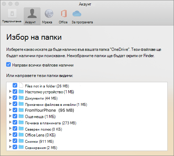This screenshot has height=156, width=174.
Task: Uncheck the Office Lens checkbox
Action: point(15,135)
